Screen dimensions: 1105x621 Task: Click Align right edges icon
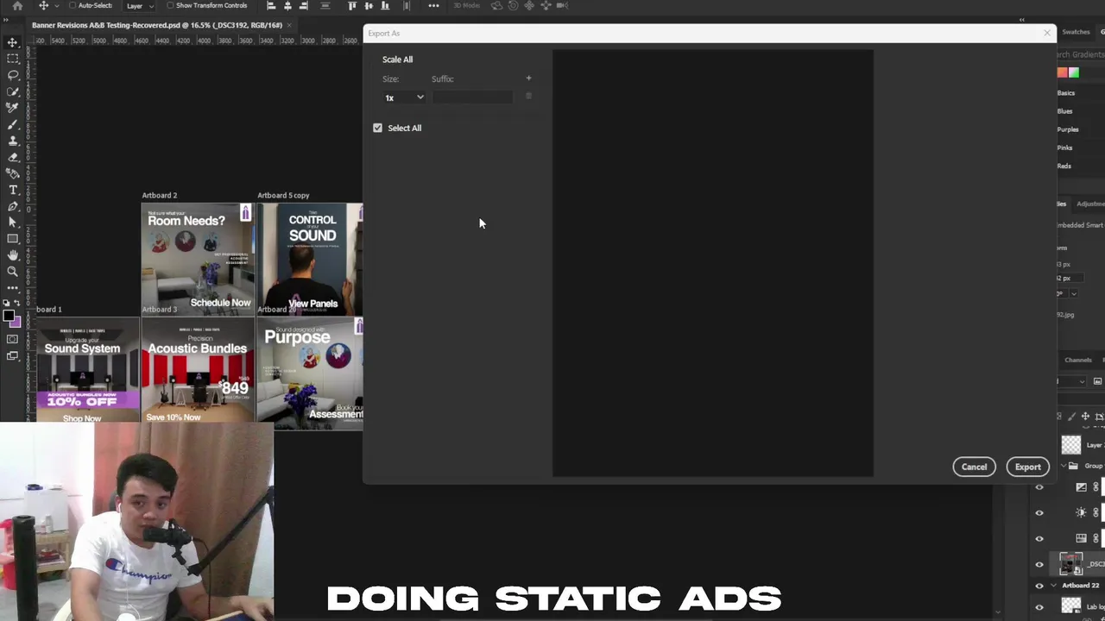[303, 5]
